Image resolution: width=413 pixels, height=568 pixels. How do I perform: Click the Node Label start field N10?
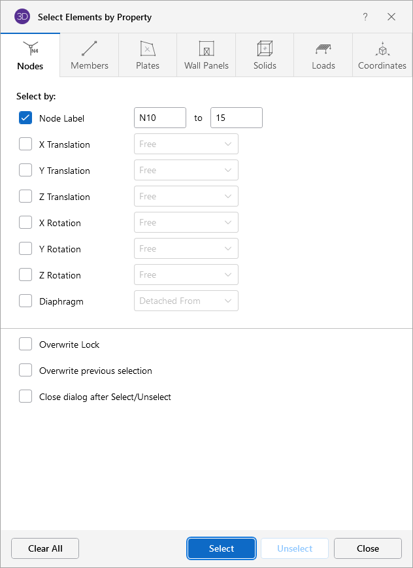point(160,118)
